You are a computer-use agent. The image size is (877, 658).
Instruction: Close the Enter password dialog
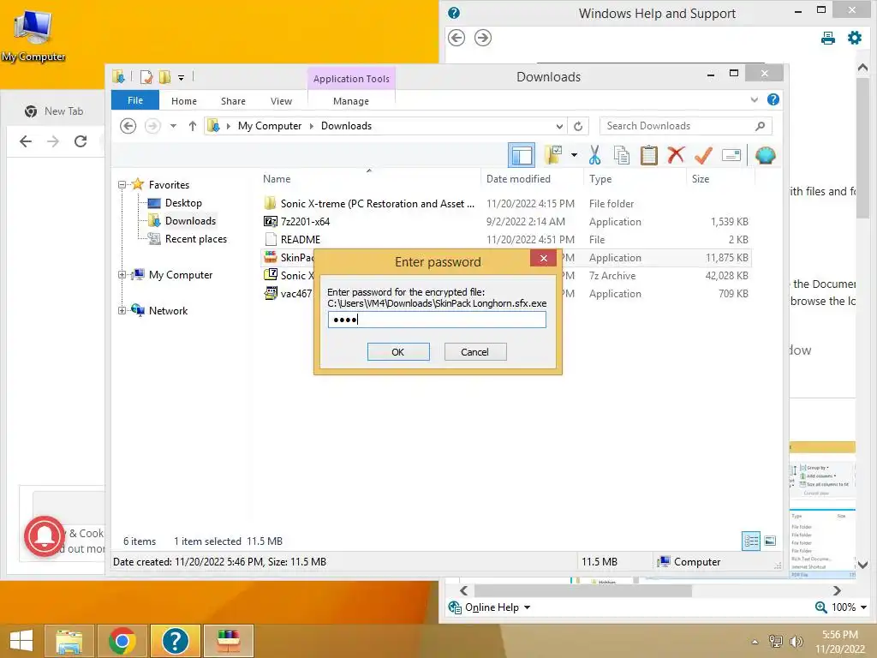[x=543, y=258]
